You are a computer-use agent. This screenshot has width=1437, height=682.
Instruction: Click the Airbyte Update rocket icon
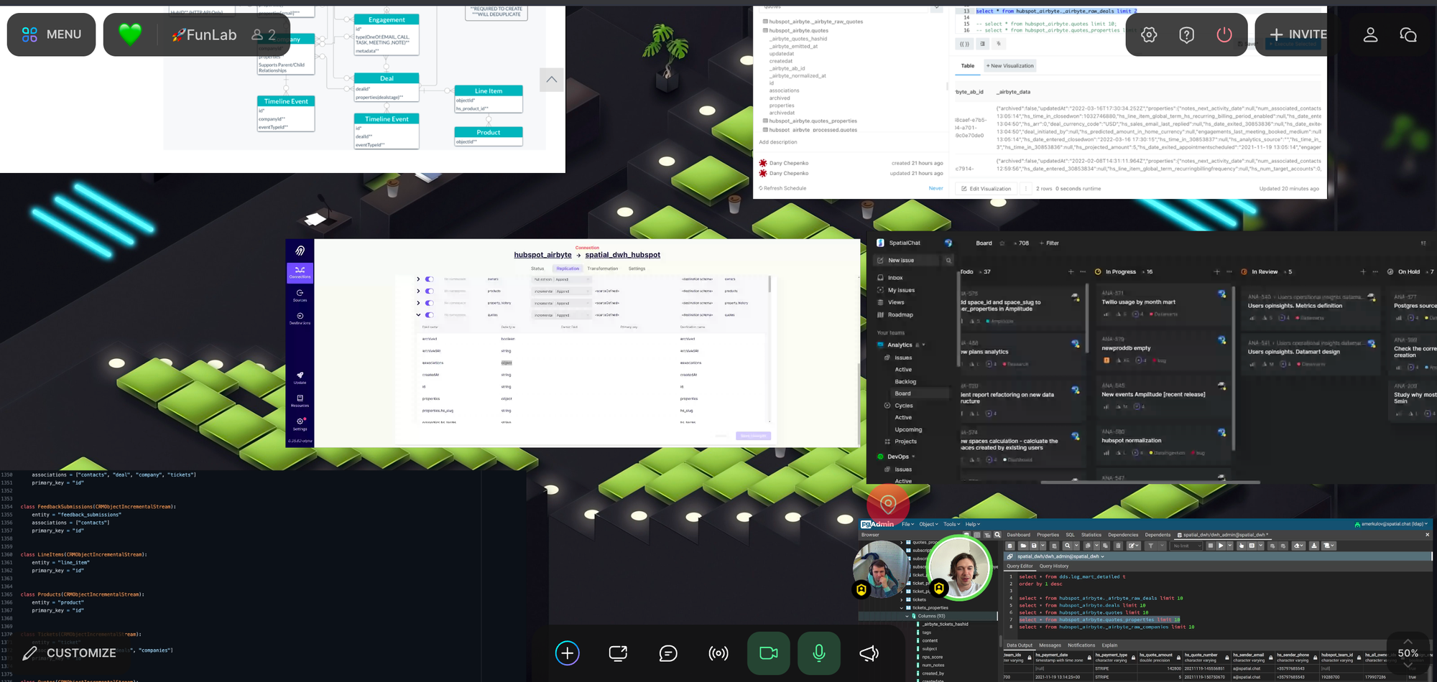(x=300, y=378)
